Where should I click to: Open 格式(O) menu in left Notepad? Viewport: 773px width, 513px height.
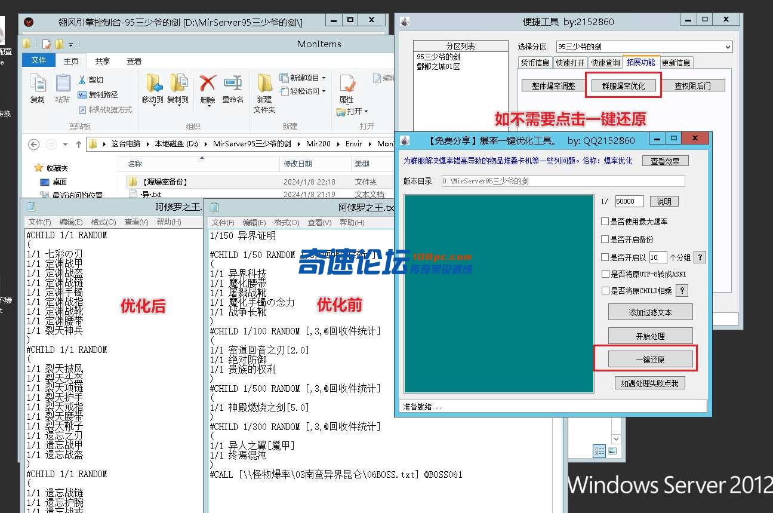pyautogui.click(x=103, y=222)
